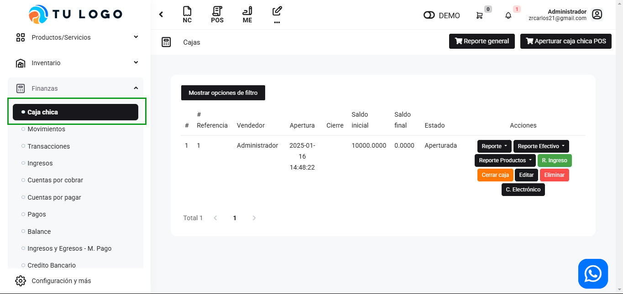Viewport: 623px width, 294px height.
Task: Open the WhatsApp chat button
Action: pyautogui.click(x=593, y=274)
